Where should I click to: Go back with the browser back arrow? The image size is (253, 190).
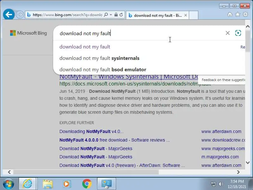(x=9, y=15)
